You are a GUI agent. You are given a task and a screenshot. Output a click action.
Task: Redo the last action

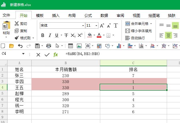coord(29,46)
